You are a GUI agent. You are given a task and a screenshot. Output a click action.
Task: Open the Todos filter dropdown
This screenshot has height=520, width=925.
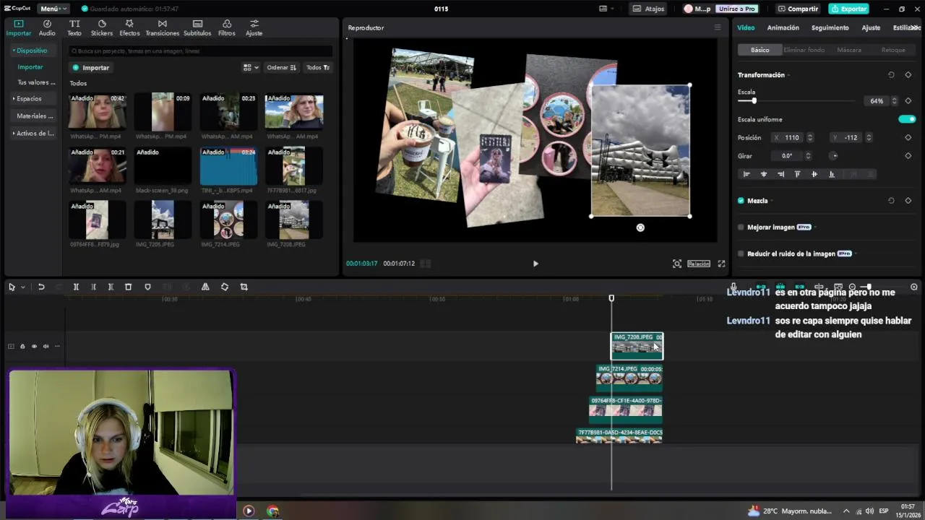click(x=318, y=67)
